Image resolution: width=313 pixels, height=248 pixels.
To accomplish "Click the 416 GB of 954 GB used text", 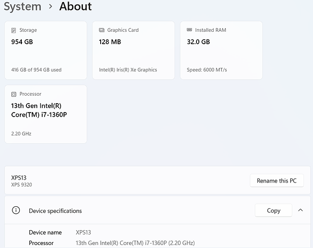I will (x=36, y=70).
